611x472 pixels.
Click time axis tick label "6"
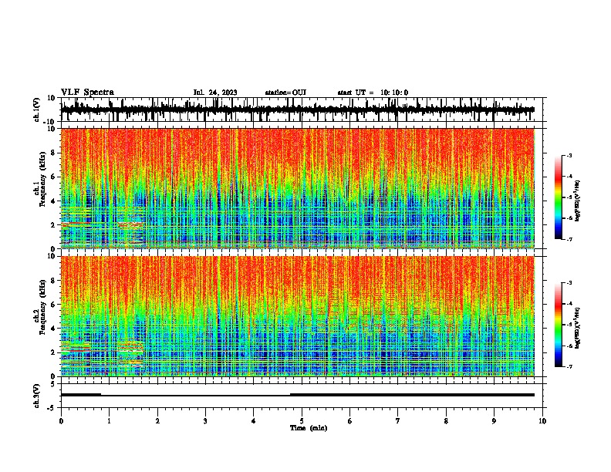350,421
